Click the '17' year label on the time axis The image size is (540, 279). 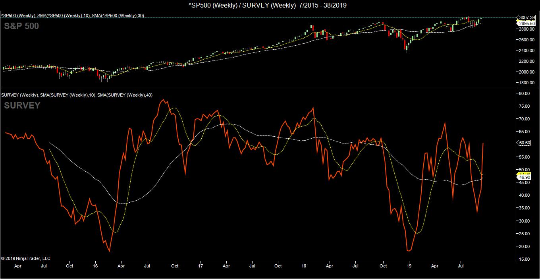(x=201, y=266)
